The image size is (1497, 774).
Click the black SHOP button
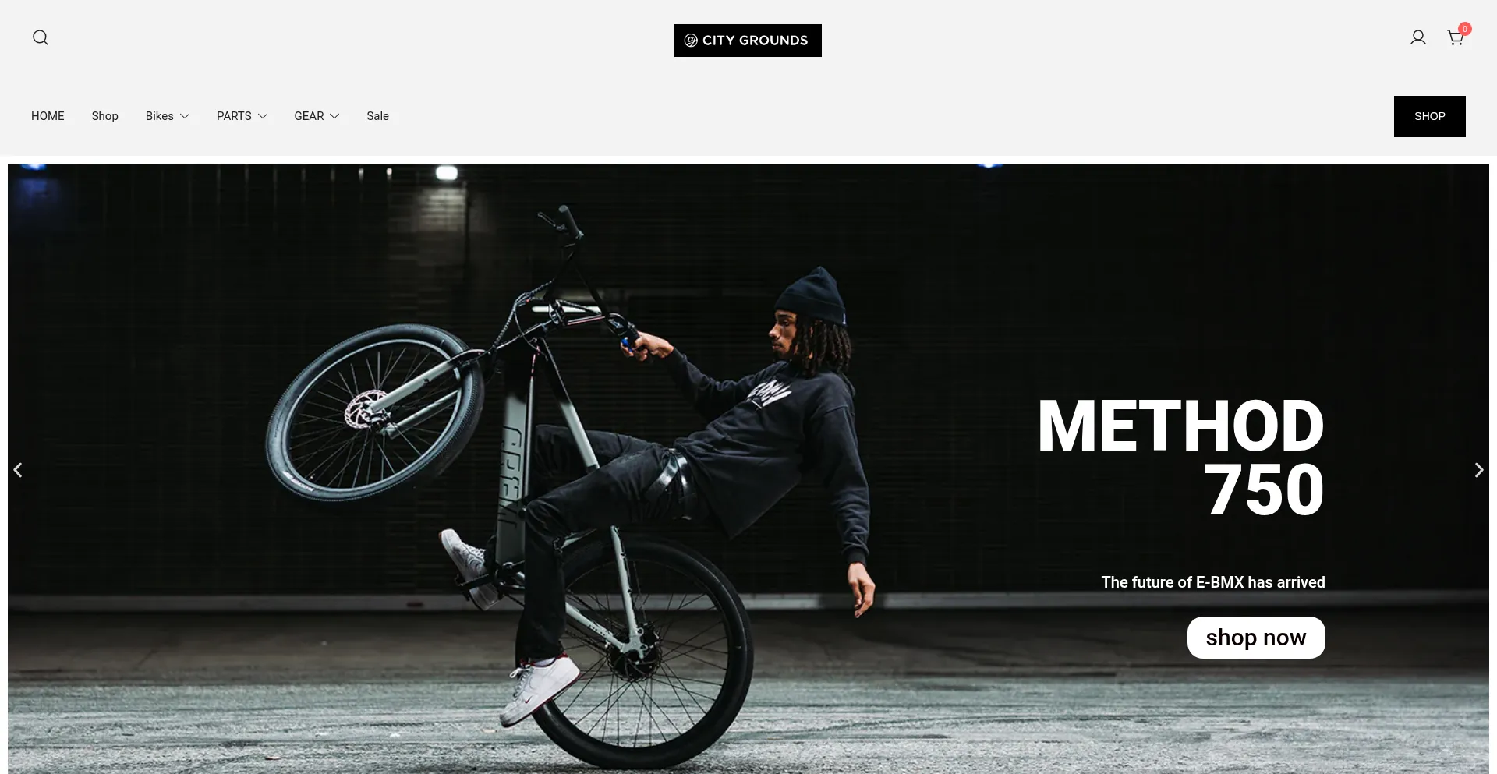coord(1429,116)
